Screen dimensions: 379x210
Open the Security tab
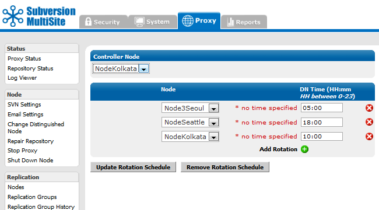point(103,22)
